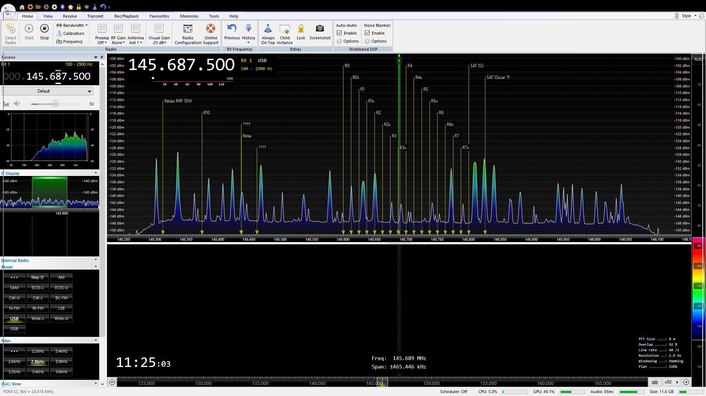
Task: Toggle Auto-mute Enable checkbox
Action: [339, 33]
